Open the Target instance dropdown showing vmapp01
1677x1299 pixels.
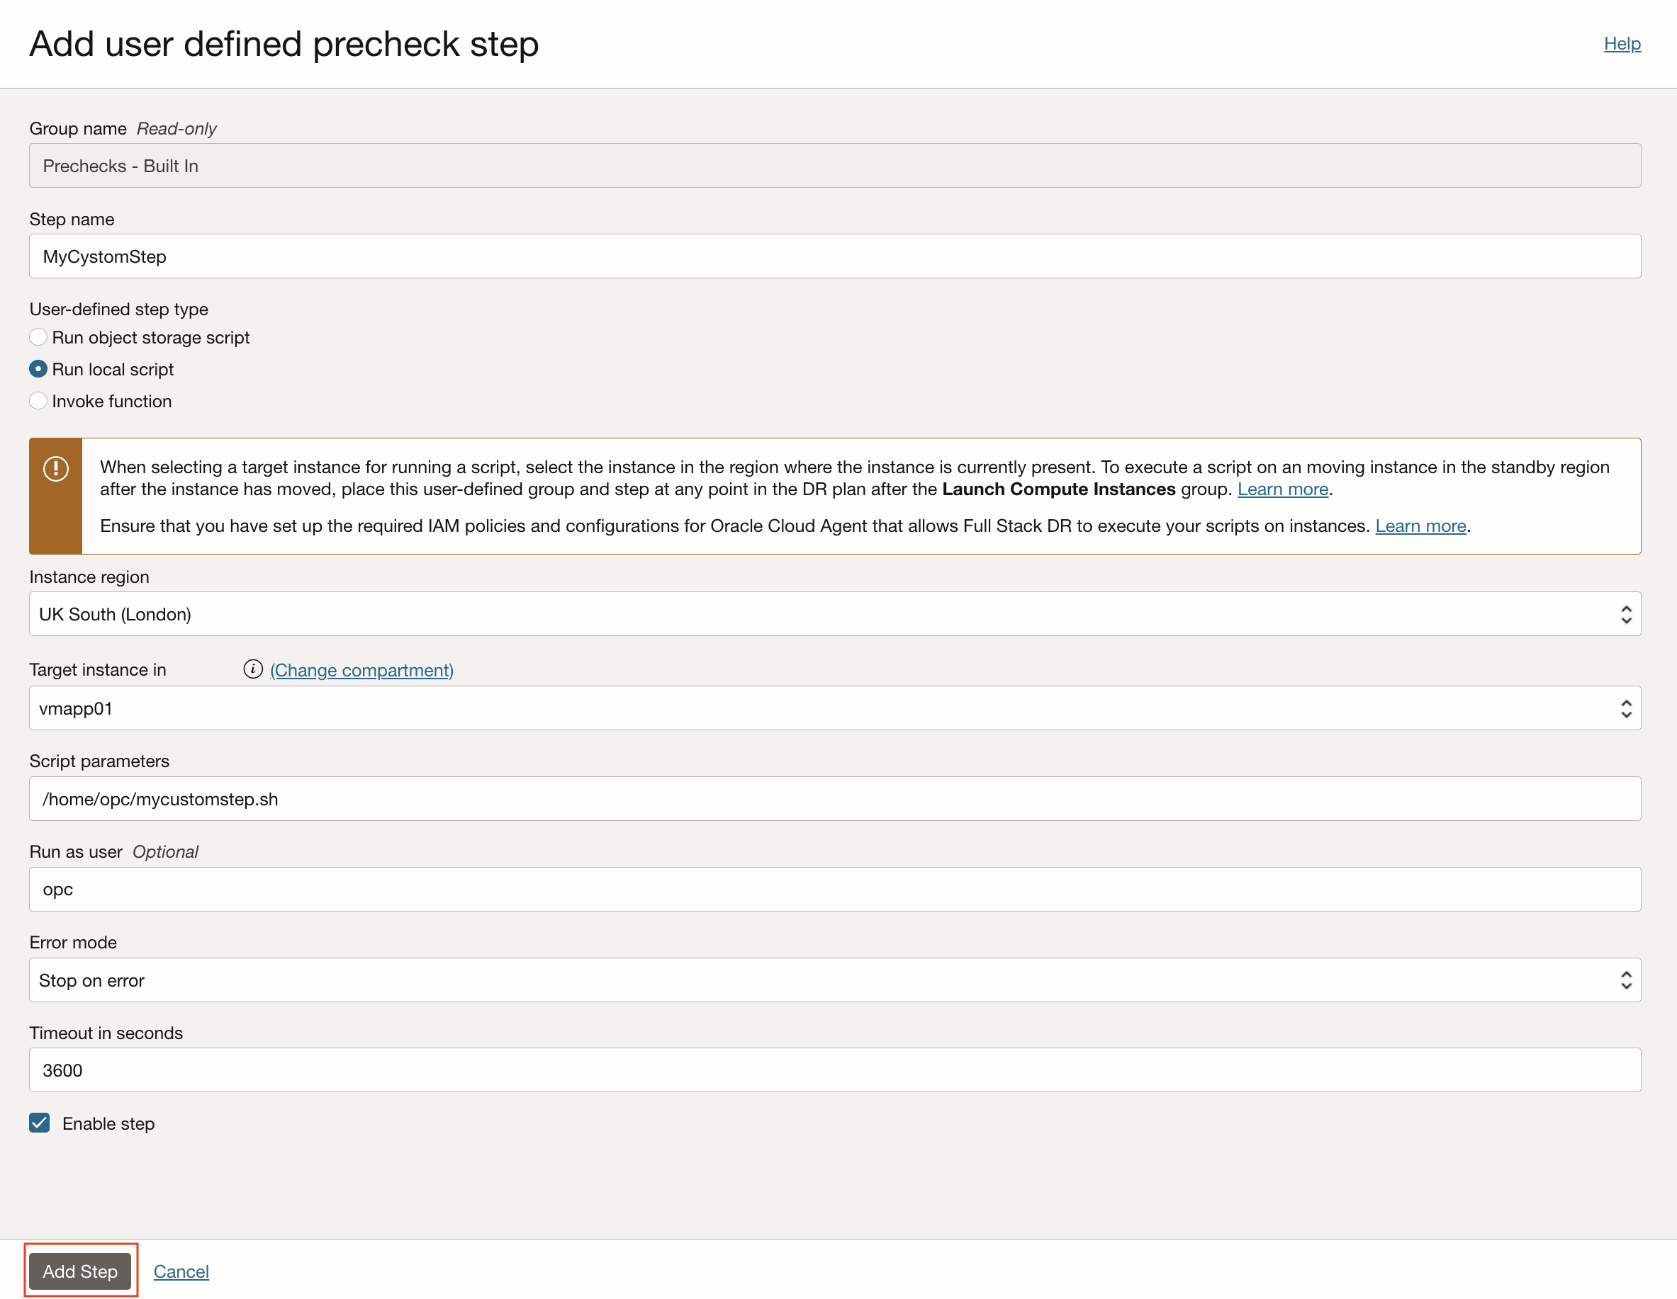pyautogui.click(x=768, y=708)
